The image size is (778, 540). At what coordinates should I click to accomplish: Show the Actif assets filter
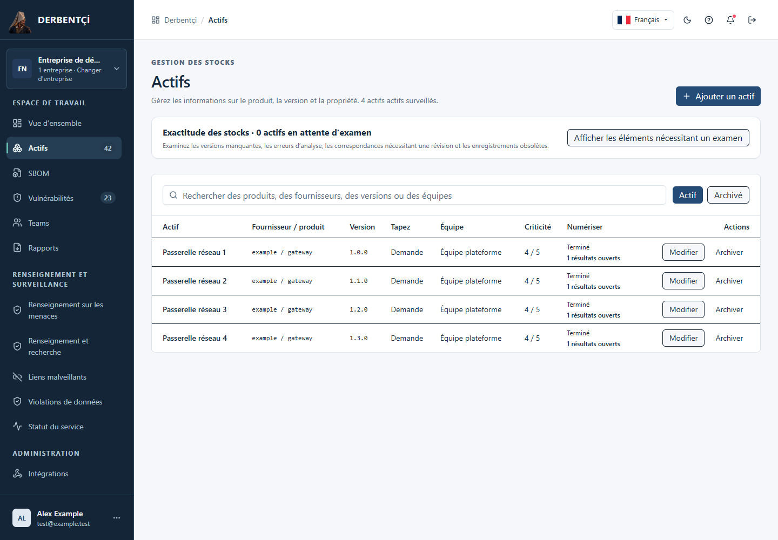click(x=688, y=195)
